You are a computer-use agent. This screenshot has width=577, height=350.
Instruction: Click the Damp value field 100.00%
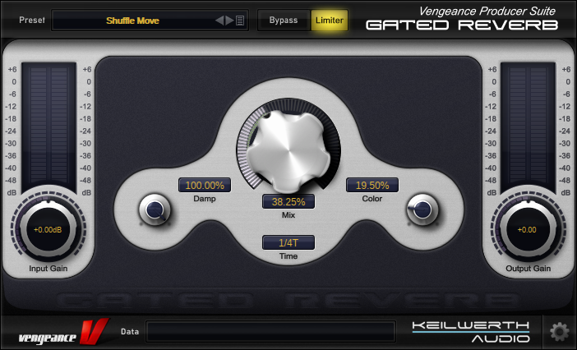[x=205, y=185]
